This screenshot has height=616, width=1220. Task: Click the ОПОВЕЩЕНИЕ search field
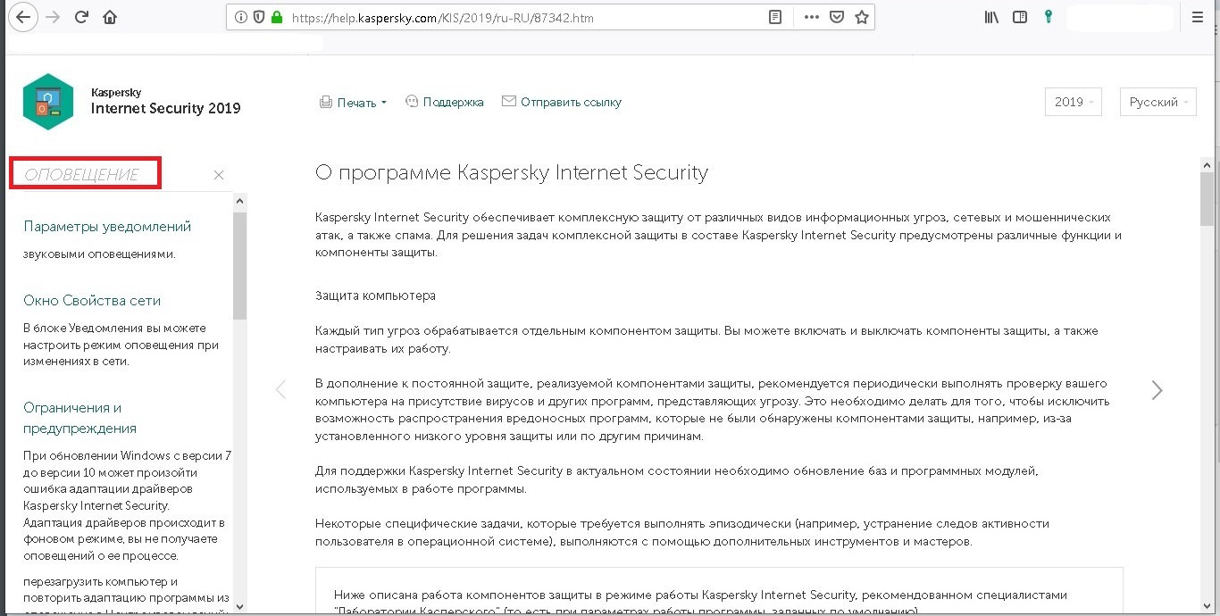(x=85, y=174)
